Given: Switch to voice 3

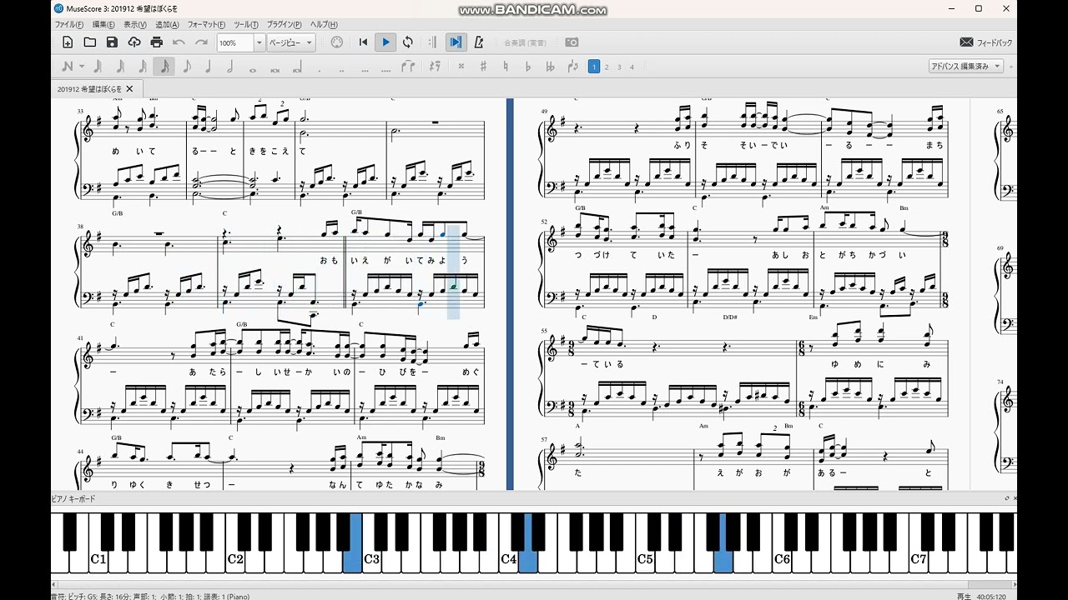Looking at the screenshot, I should [x=619, y=67].
